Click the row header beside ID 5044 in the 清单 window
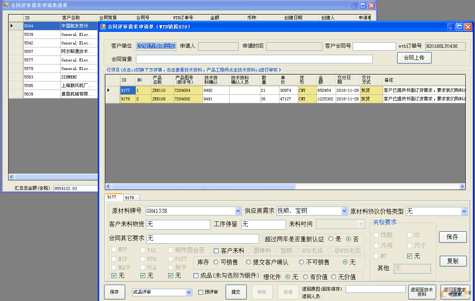Screen dimensions: 475x301 tap(16, 26)
